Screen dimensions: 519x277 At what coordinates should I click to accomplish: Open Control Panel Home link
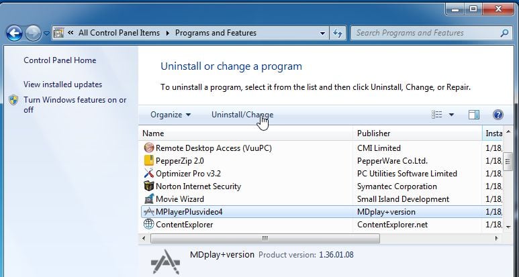60,60
